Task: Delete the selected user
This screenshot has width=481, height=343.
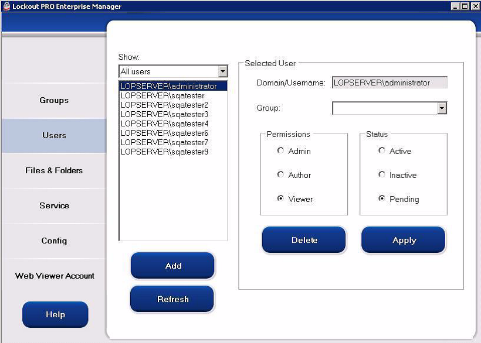Action: coord(303,239)
